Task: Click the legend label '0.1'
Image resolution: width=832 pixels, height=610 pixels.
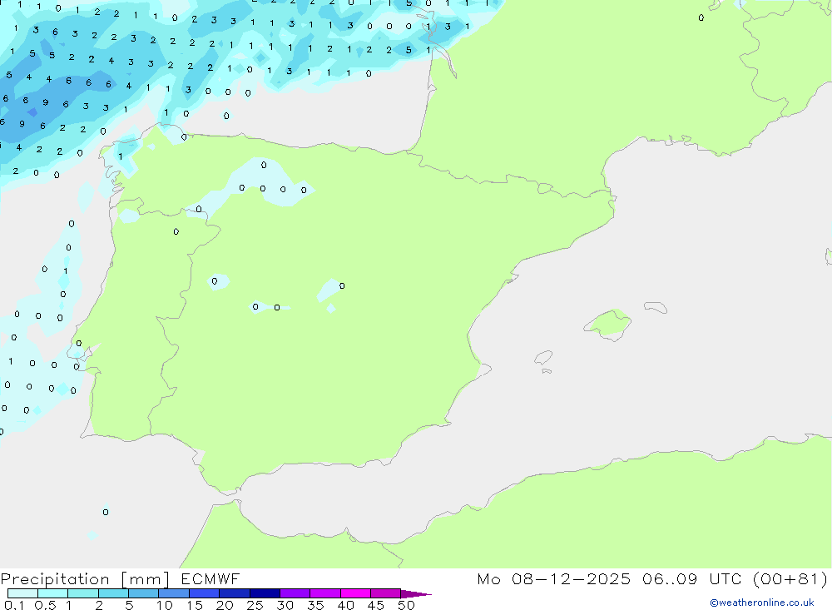Action: (14, 605)
